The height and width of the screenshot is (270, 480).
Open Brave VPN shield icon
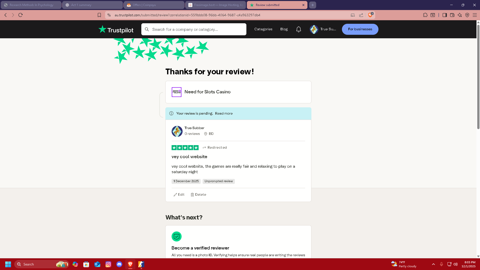click(467, 15)
